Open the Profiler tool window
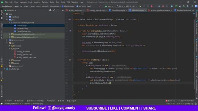Screen dimensions: 198x111 point(51,101)
